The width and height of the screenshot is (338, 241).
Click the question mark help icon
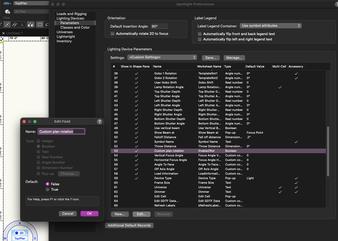tap(99, 122)
